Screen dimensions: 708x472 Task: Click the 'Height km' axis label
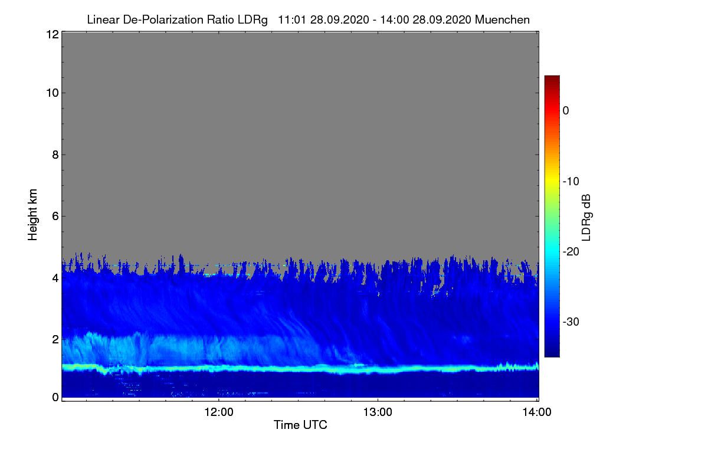point(33,214)
